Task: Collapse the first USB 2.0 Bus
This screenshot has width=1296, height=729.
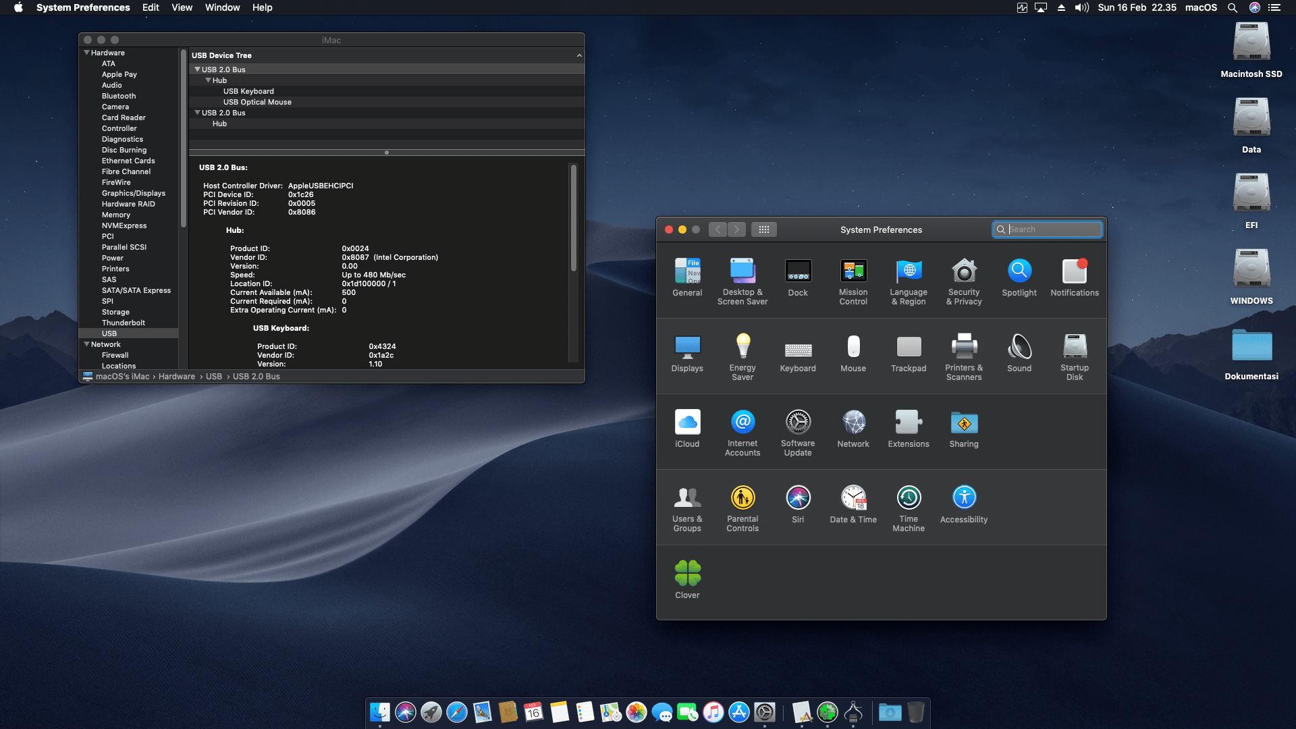Action: pyautogui.click(x=197, y=70)
